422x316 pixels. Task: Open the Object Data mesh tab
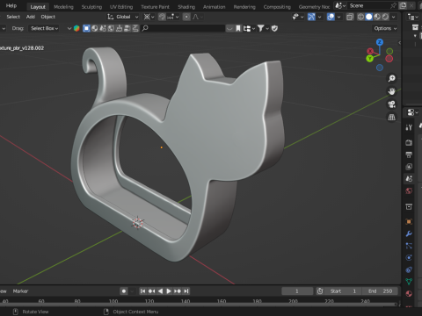(409, 282)
